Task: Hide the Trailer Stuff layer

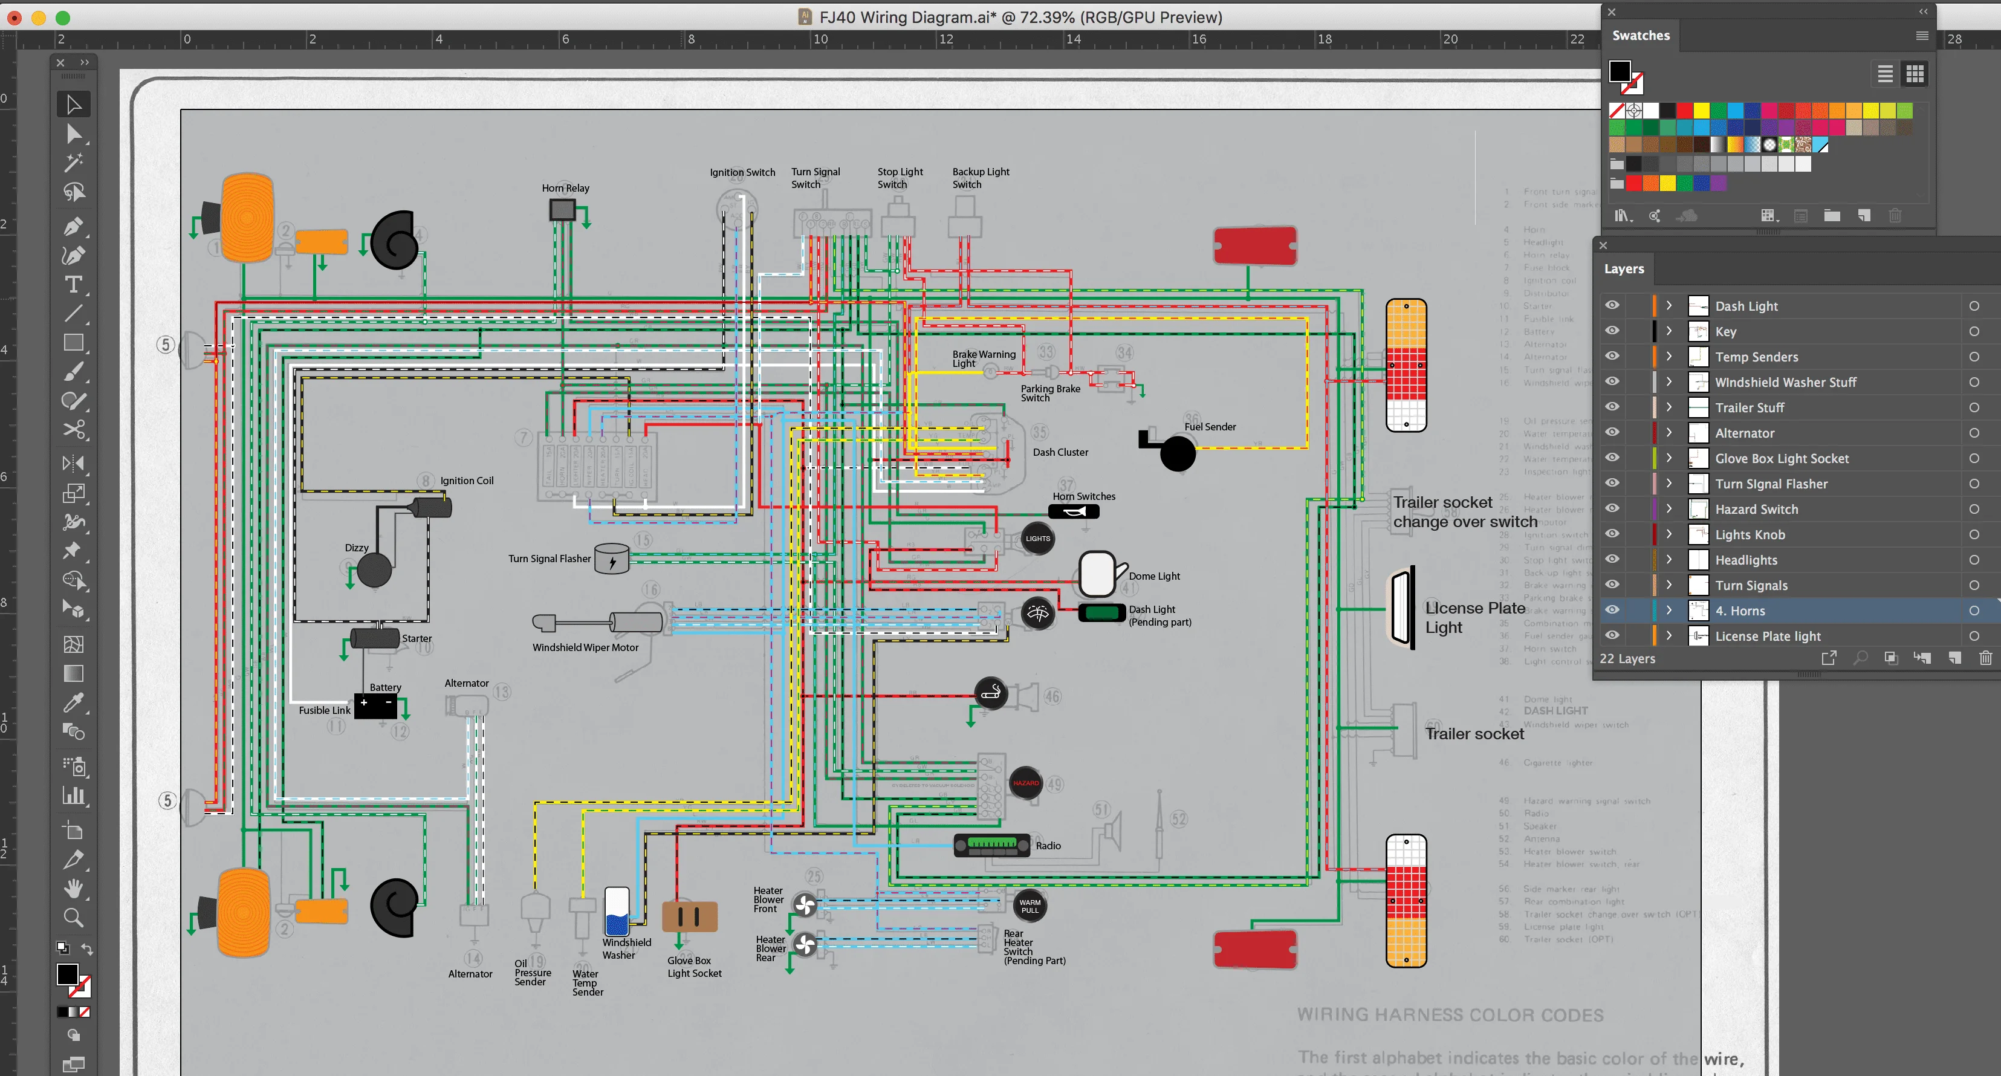Action: [x=1612, y=407]
